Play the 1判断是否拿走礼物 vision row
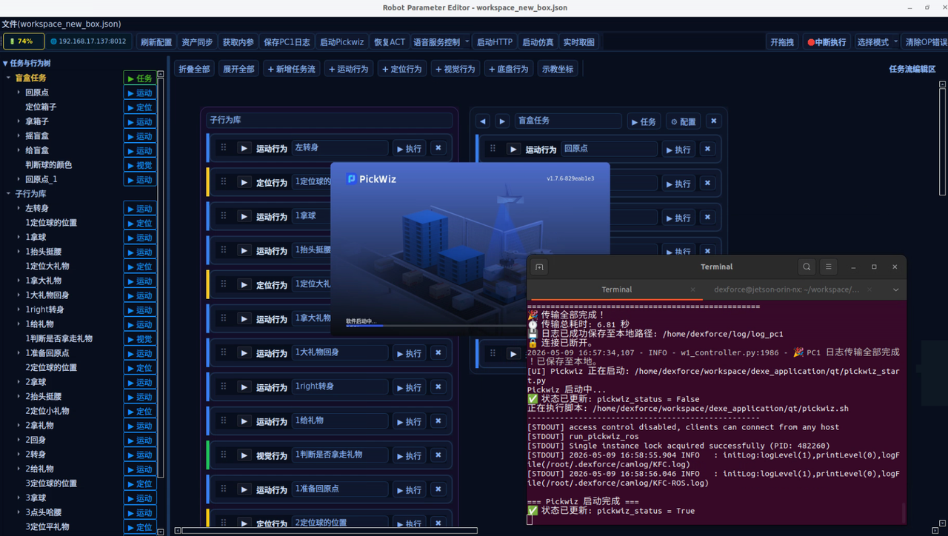The height and width of the screenshot is (536, 948). pos(244,455)
